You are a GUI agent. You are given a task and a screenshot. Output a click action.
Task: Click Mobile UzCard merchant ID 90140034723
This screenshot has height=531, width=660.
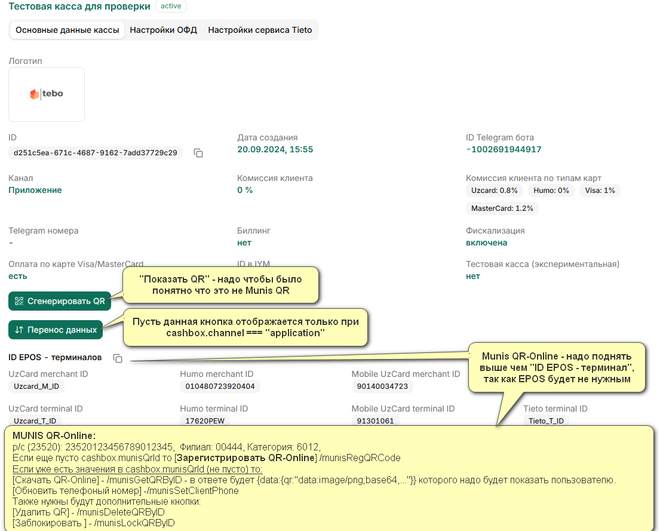pyautogui.click(x=382, y=386)
